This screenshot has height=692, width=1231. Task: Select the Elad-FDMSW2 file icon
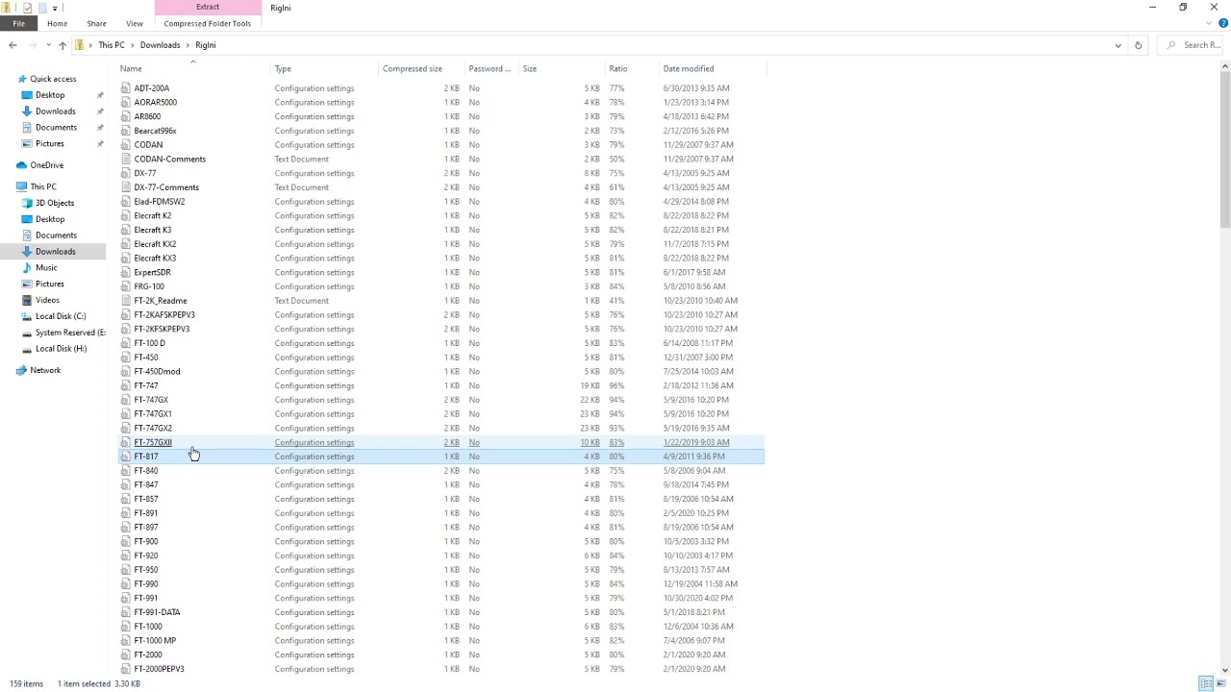126,202
